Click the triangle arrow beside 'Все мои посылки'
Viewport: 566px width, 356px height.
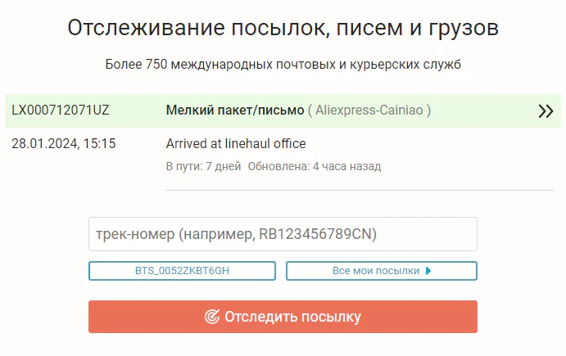(x=428, y=271)
